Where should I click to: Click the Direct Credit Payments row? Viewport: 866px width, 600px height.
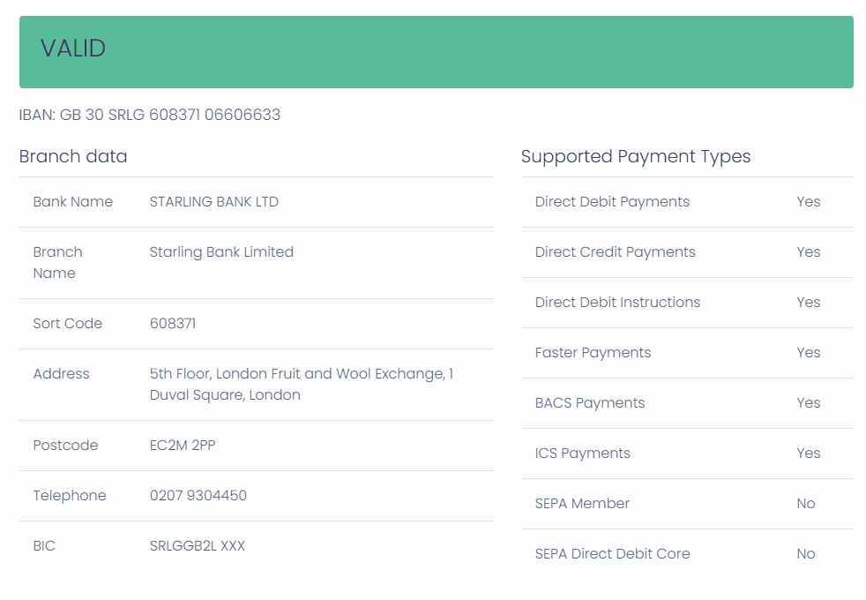[x=615, y=252]
